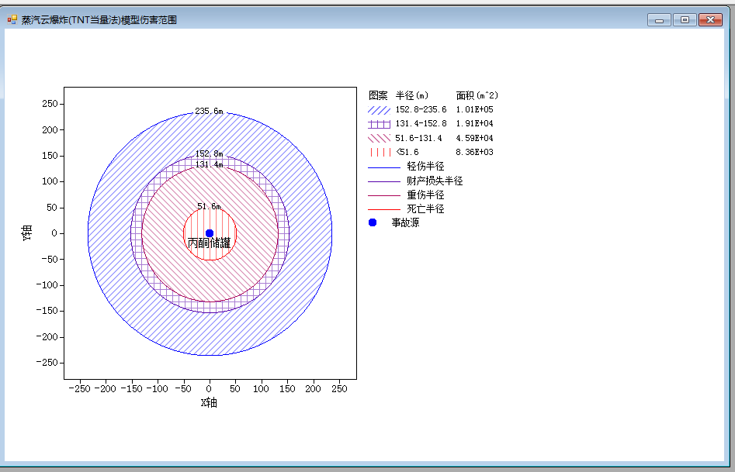Click the 事故源 legend blue dot
735x472 pixels.
373,222
